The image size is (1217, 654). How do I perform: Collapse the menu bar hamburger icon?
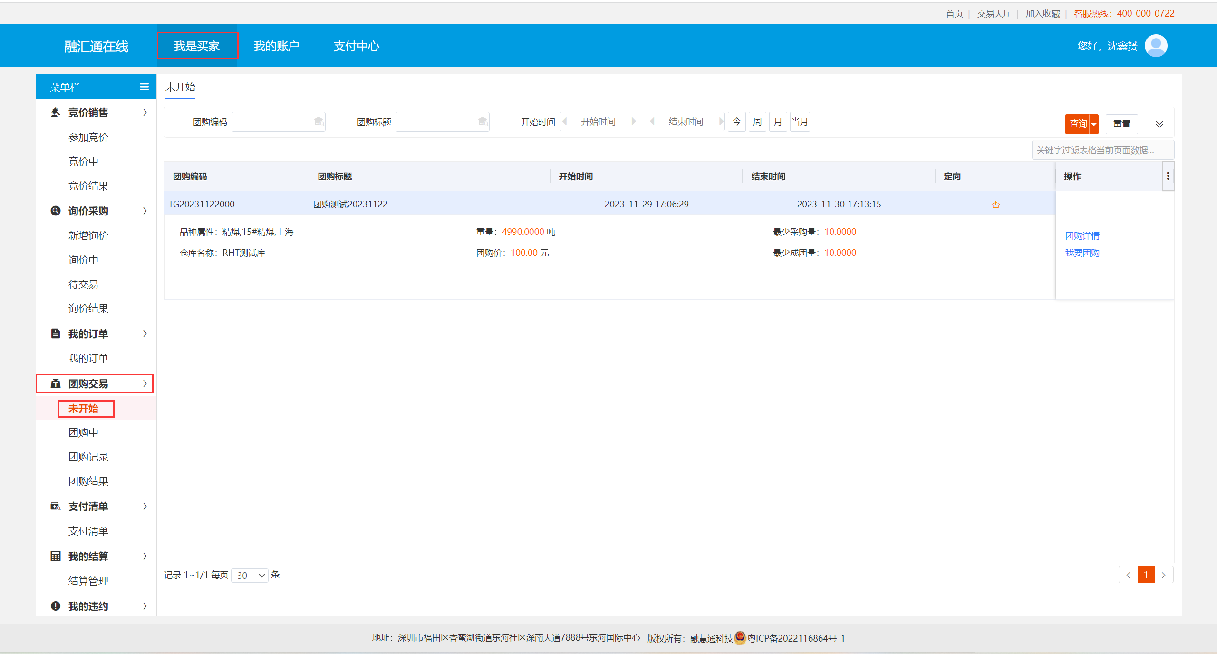[x=144, y=87]
